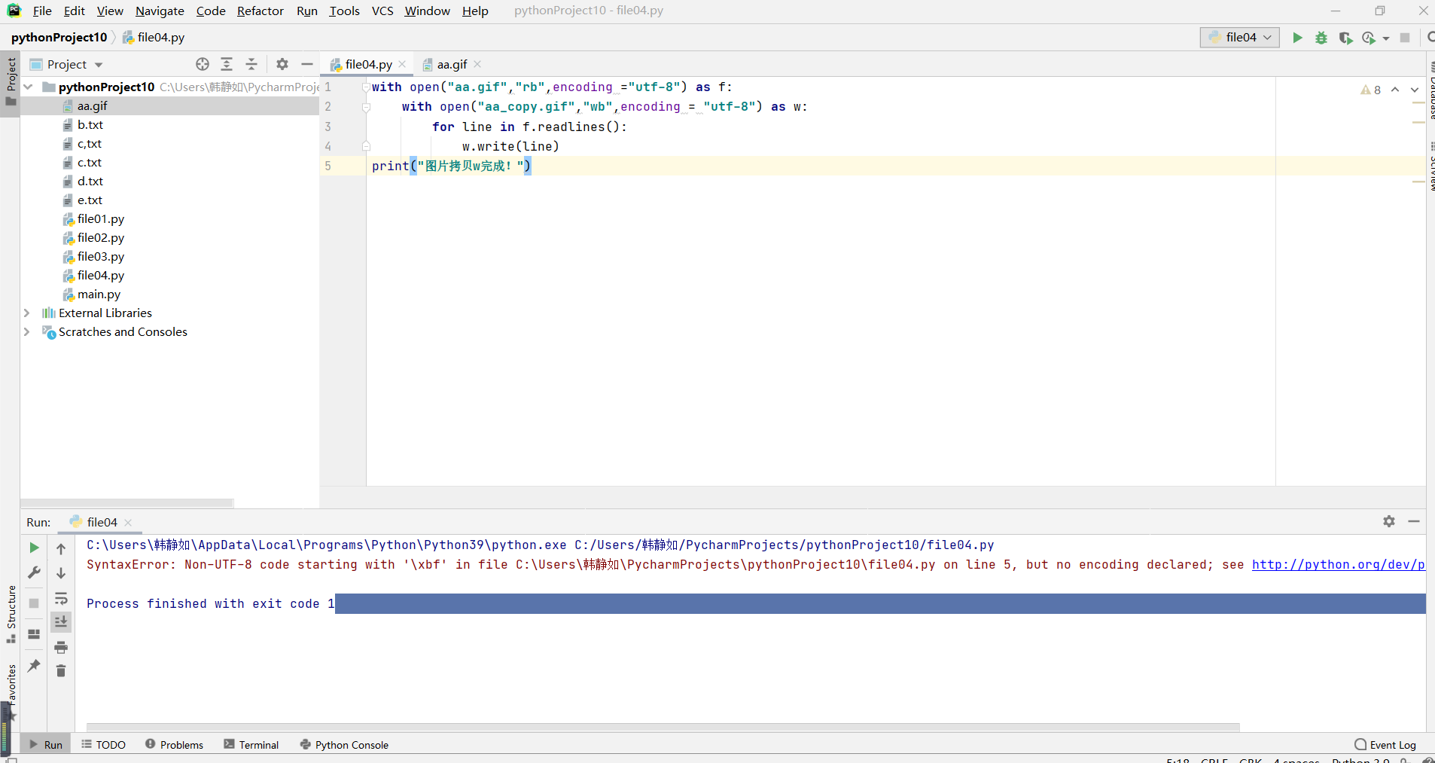Screen dimensions: 1435x763
Task: Open Structure side tool window
Action: point(11,614)
